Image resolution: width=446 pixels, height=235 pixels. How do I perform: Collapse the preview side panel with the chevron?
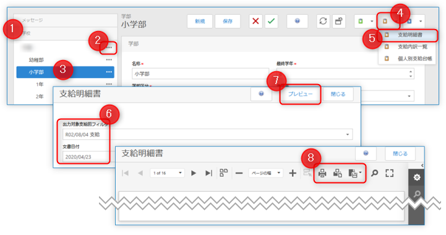point(422,165)
